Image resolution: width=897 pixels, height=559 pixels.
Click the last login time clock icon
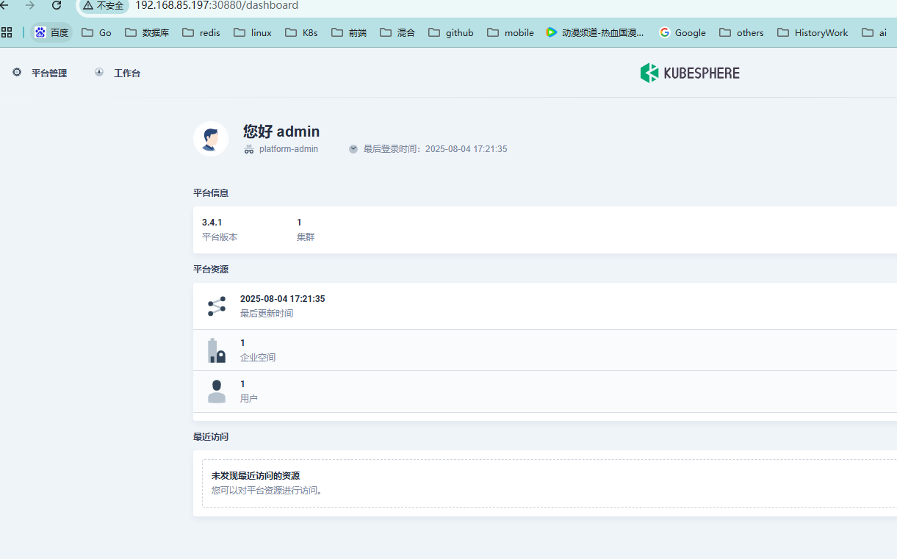[x=353, y=149]
